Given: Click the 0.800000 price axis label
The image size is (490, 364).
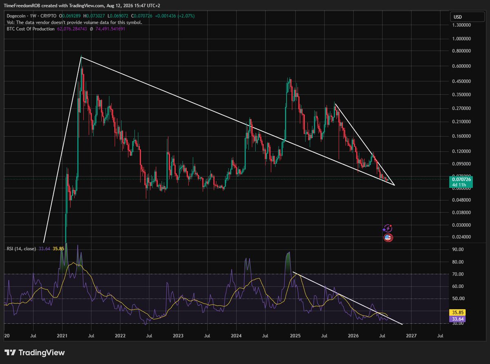Looking at the screenshot, I should 461,51.
